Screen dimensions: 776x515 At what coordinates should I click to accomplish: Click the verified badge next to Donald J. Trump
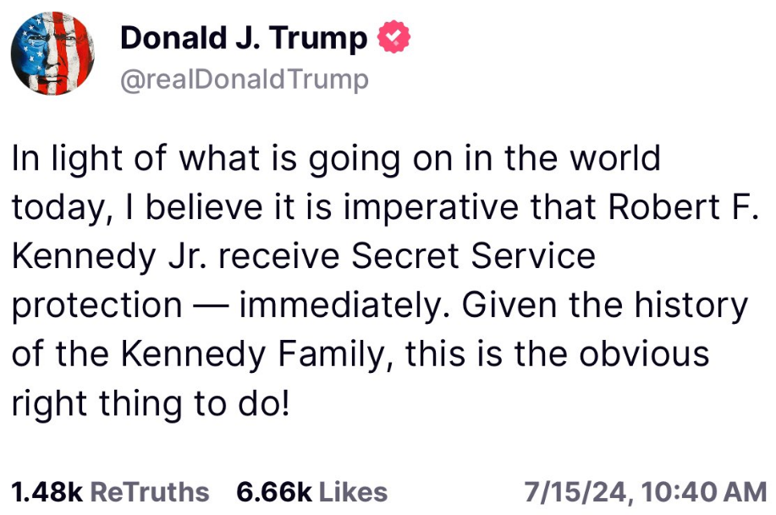click(394, 38)
